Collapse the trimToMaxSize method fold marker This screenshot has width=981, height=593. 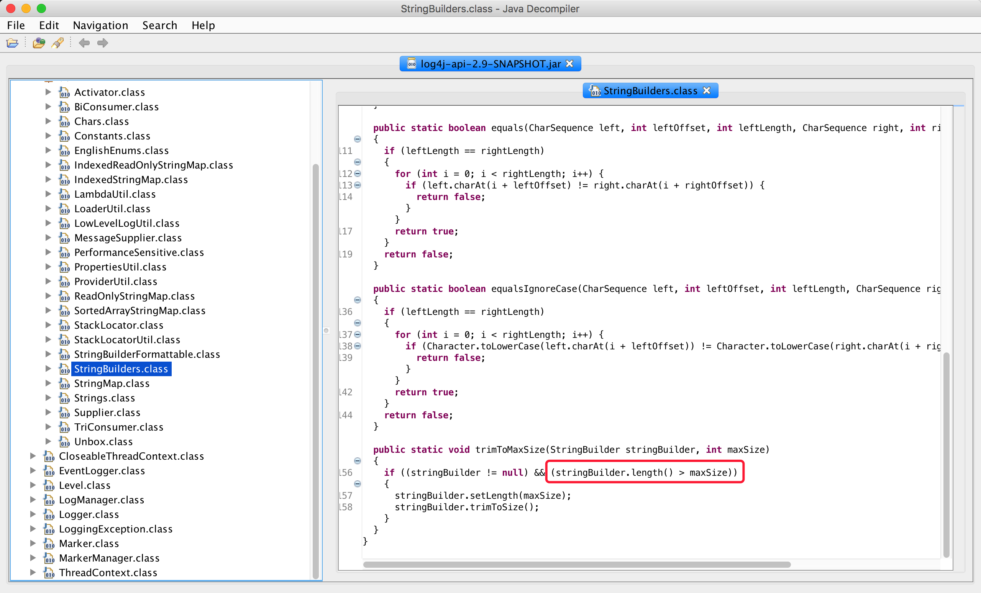tap(358, 461)
